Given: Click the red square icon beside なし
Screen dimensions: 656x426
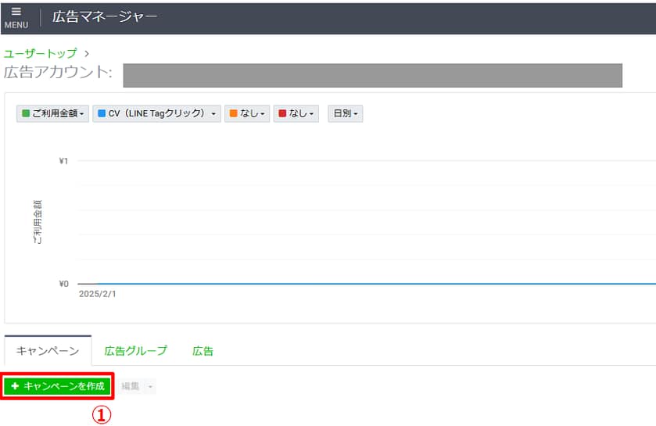Looking at the screenshot, I should point(282,114).
